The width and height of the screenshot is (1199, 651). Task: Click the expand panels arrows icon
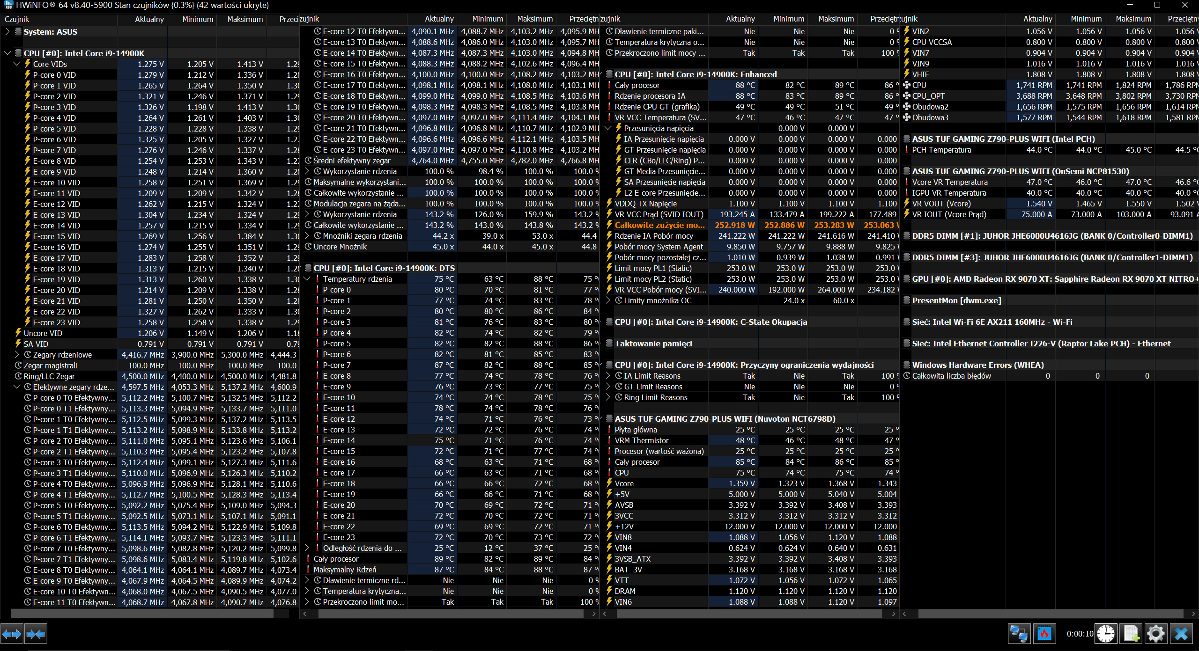tap(12, 634)
